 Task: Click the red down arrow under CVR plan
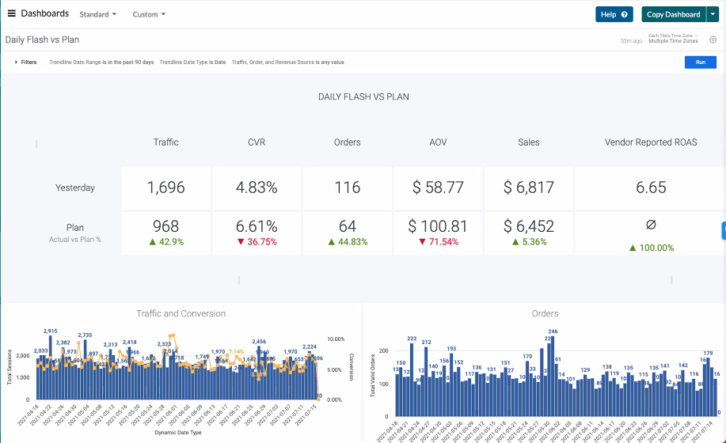coord(242,242)
